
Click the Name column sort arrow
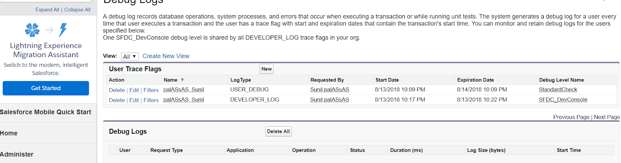182,80
